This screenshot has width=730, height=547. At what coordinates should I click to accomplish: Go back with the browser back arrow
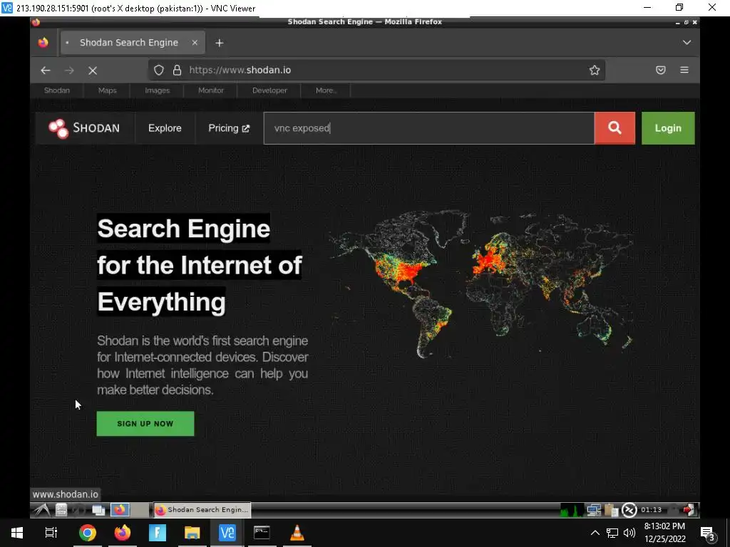[45, 71]
